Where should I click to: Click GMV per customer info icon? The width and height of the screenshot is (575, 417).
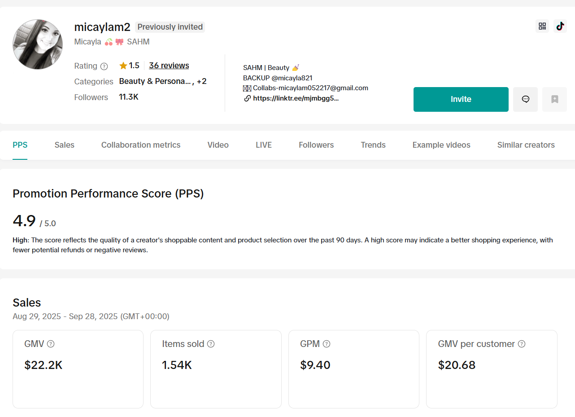522,344
